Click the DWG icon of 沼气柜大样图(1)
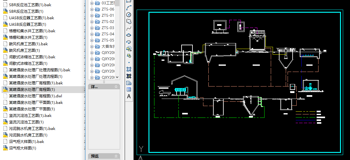The height and width of the screenshot is (160, 350). click(x=5, y=148)
